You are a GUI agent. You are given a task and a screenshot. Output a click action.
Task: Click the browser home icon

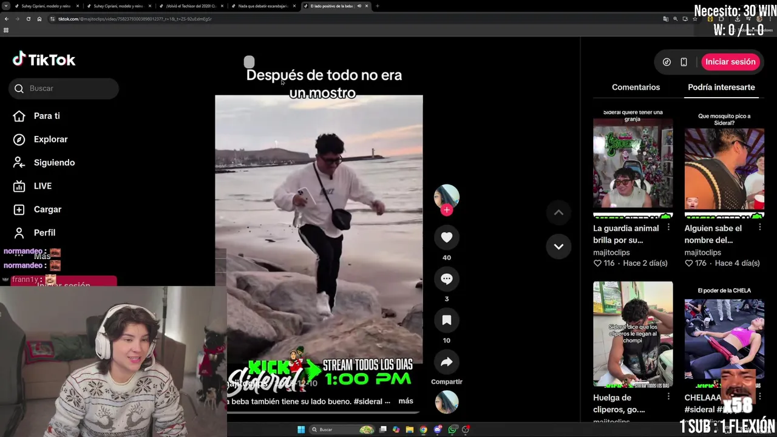pyautogui.click(x=39, y=19)
